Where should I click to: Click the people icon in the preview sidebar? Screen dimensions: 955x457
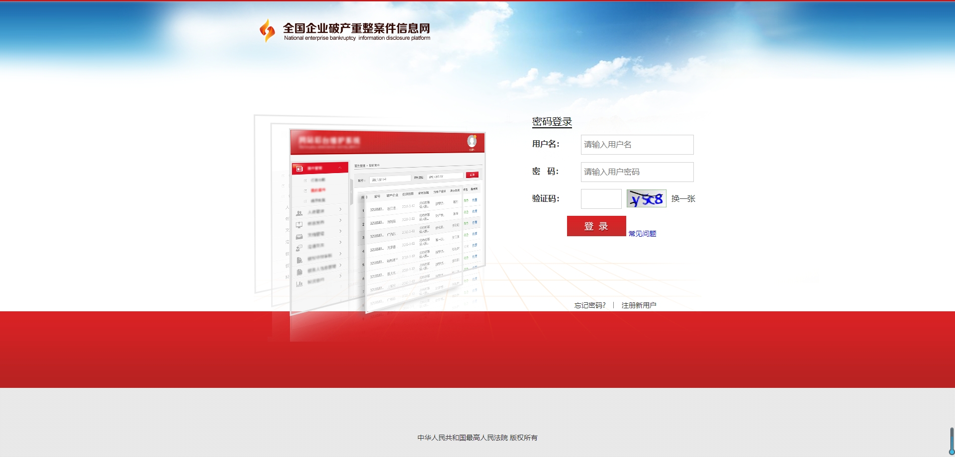tap(299, 213)
